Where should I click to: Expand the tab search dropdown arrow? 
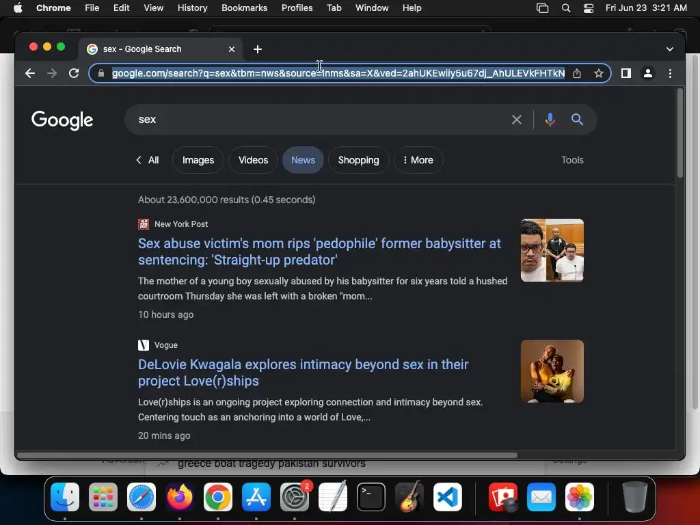669,49
